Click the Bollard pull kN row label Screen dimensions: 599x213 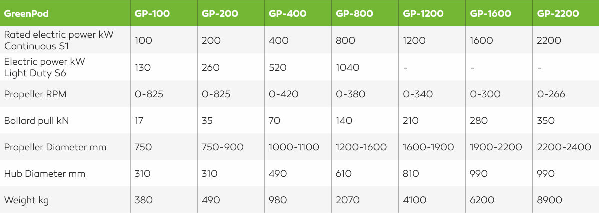click(36, 121)
